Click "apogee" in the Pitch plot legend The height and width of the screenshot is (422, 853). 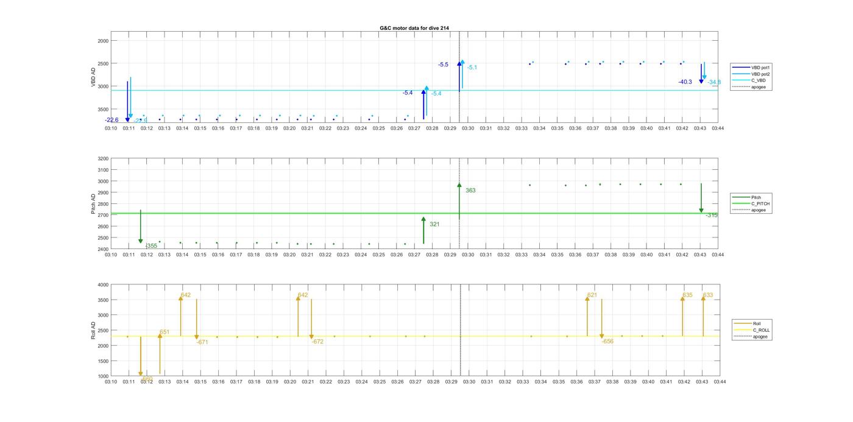click(759, 210)
